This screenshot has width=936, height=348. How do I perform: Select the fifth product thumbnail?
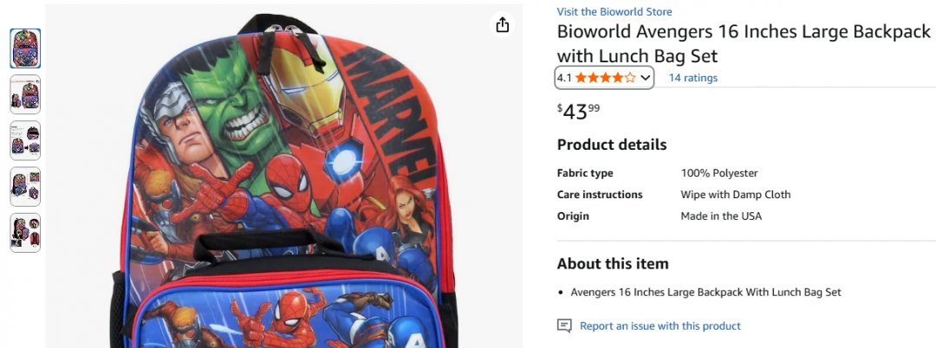tap(25, 232)
